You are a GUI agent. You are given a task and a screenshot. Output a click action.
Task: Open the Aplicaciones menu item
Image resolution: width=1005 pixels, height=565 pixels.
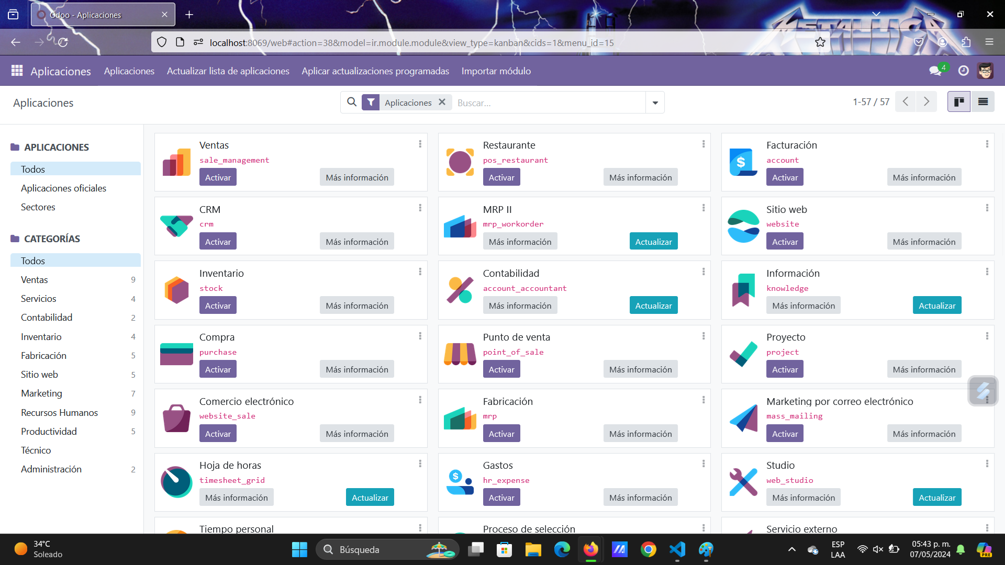(129, 71)
